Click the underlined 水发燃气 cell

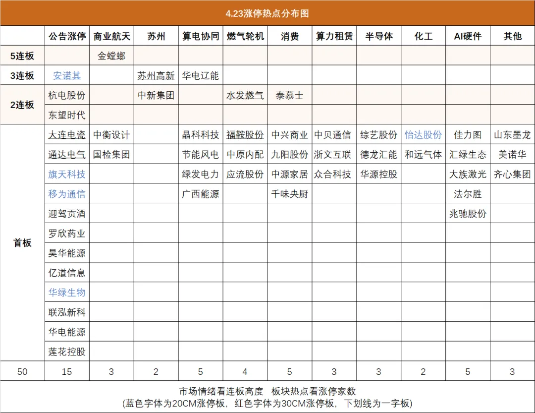click(x=245, y=95)
